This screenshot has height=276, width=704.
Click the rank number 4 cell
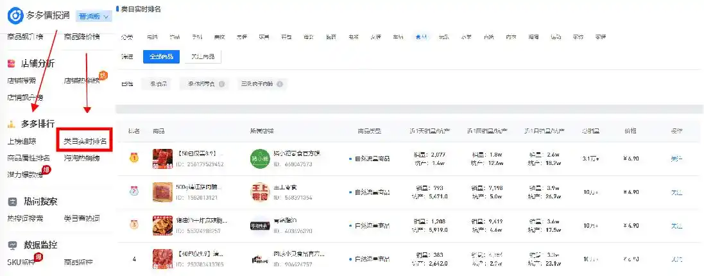[x=133, y=259]
